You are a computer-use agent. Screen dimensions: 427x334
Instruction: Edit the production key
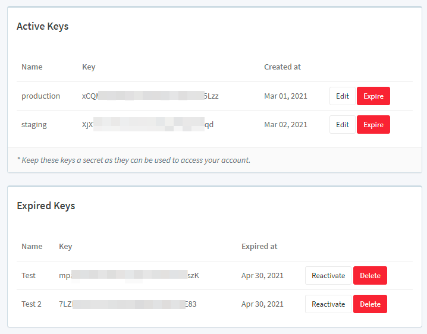coord(342,96)
